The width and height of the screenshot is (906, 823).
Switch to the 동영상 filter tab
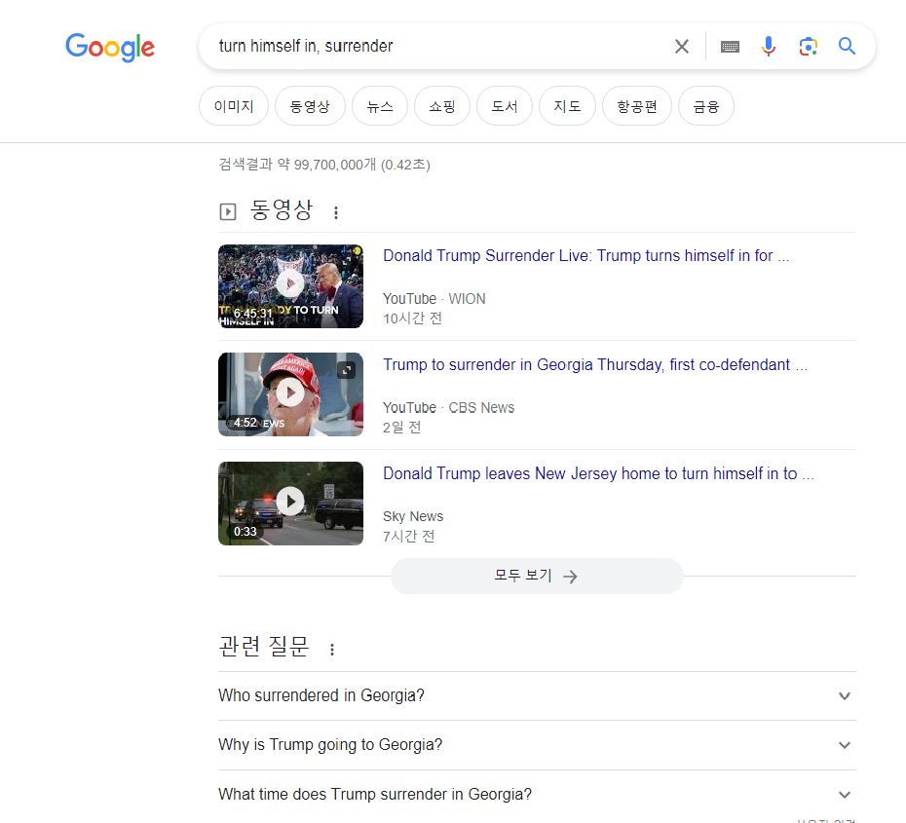pos(310,106)
